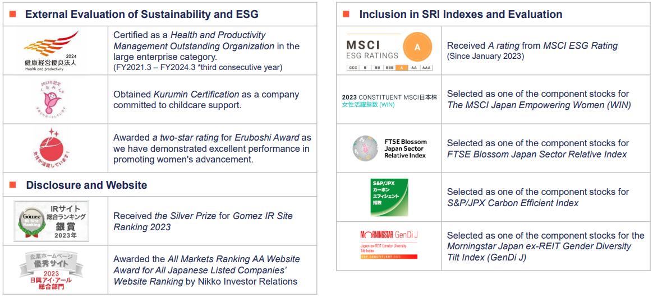Click the 'Eruboshi Award' italic text
Screen dimensions: 653x298
(268, 137)
